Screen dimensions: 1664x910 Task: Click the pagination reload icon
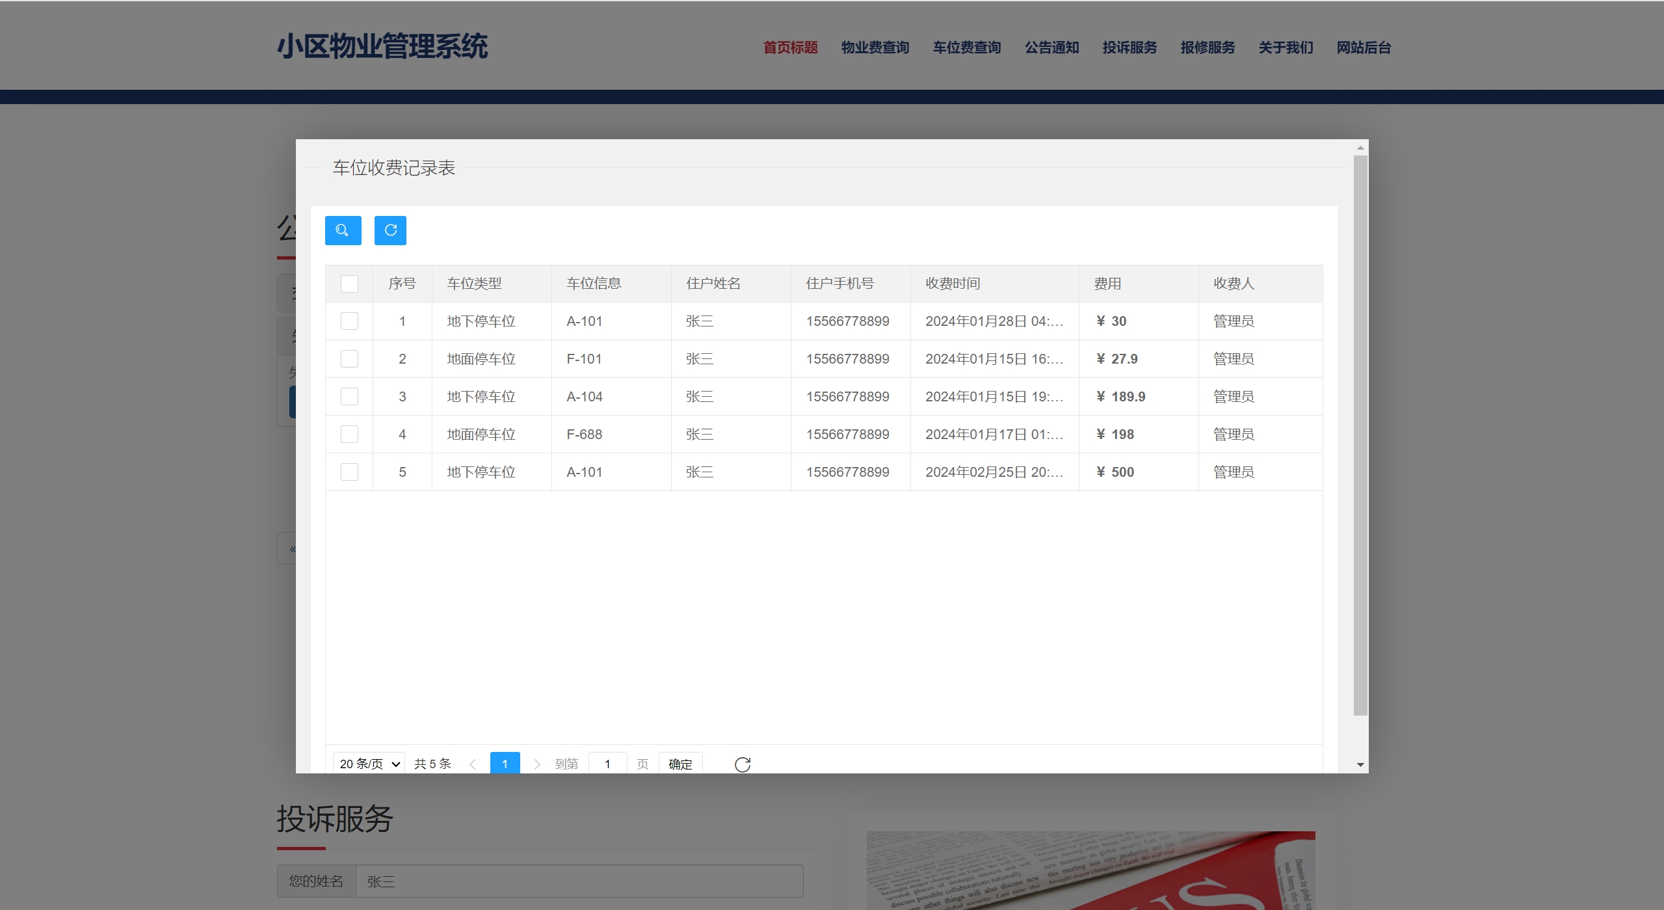tap(742, 764)
